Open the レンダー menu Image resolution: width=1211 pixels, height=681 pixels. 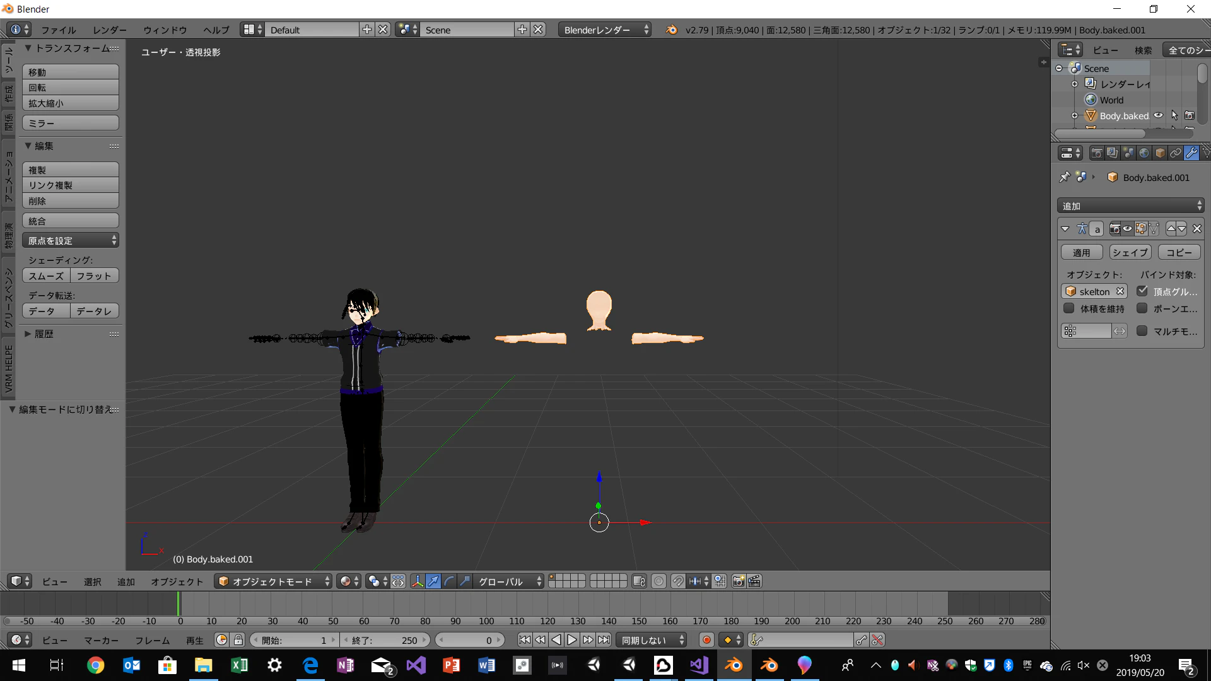pyautogui.click(x=110, y=30)
